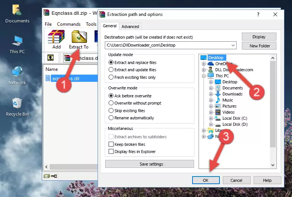This screenshot has width=292, height=197.
Task: Click the dialog Help button
Action: [x=267, y=180]
